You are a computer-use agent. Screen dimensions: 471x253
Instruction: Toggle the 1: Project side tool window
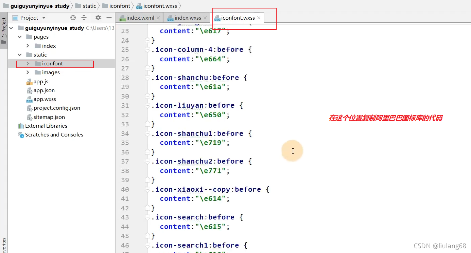4,31
